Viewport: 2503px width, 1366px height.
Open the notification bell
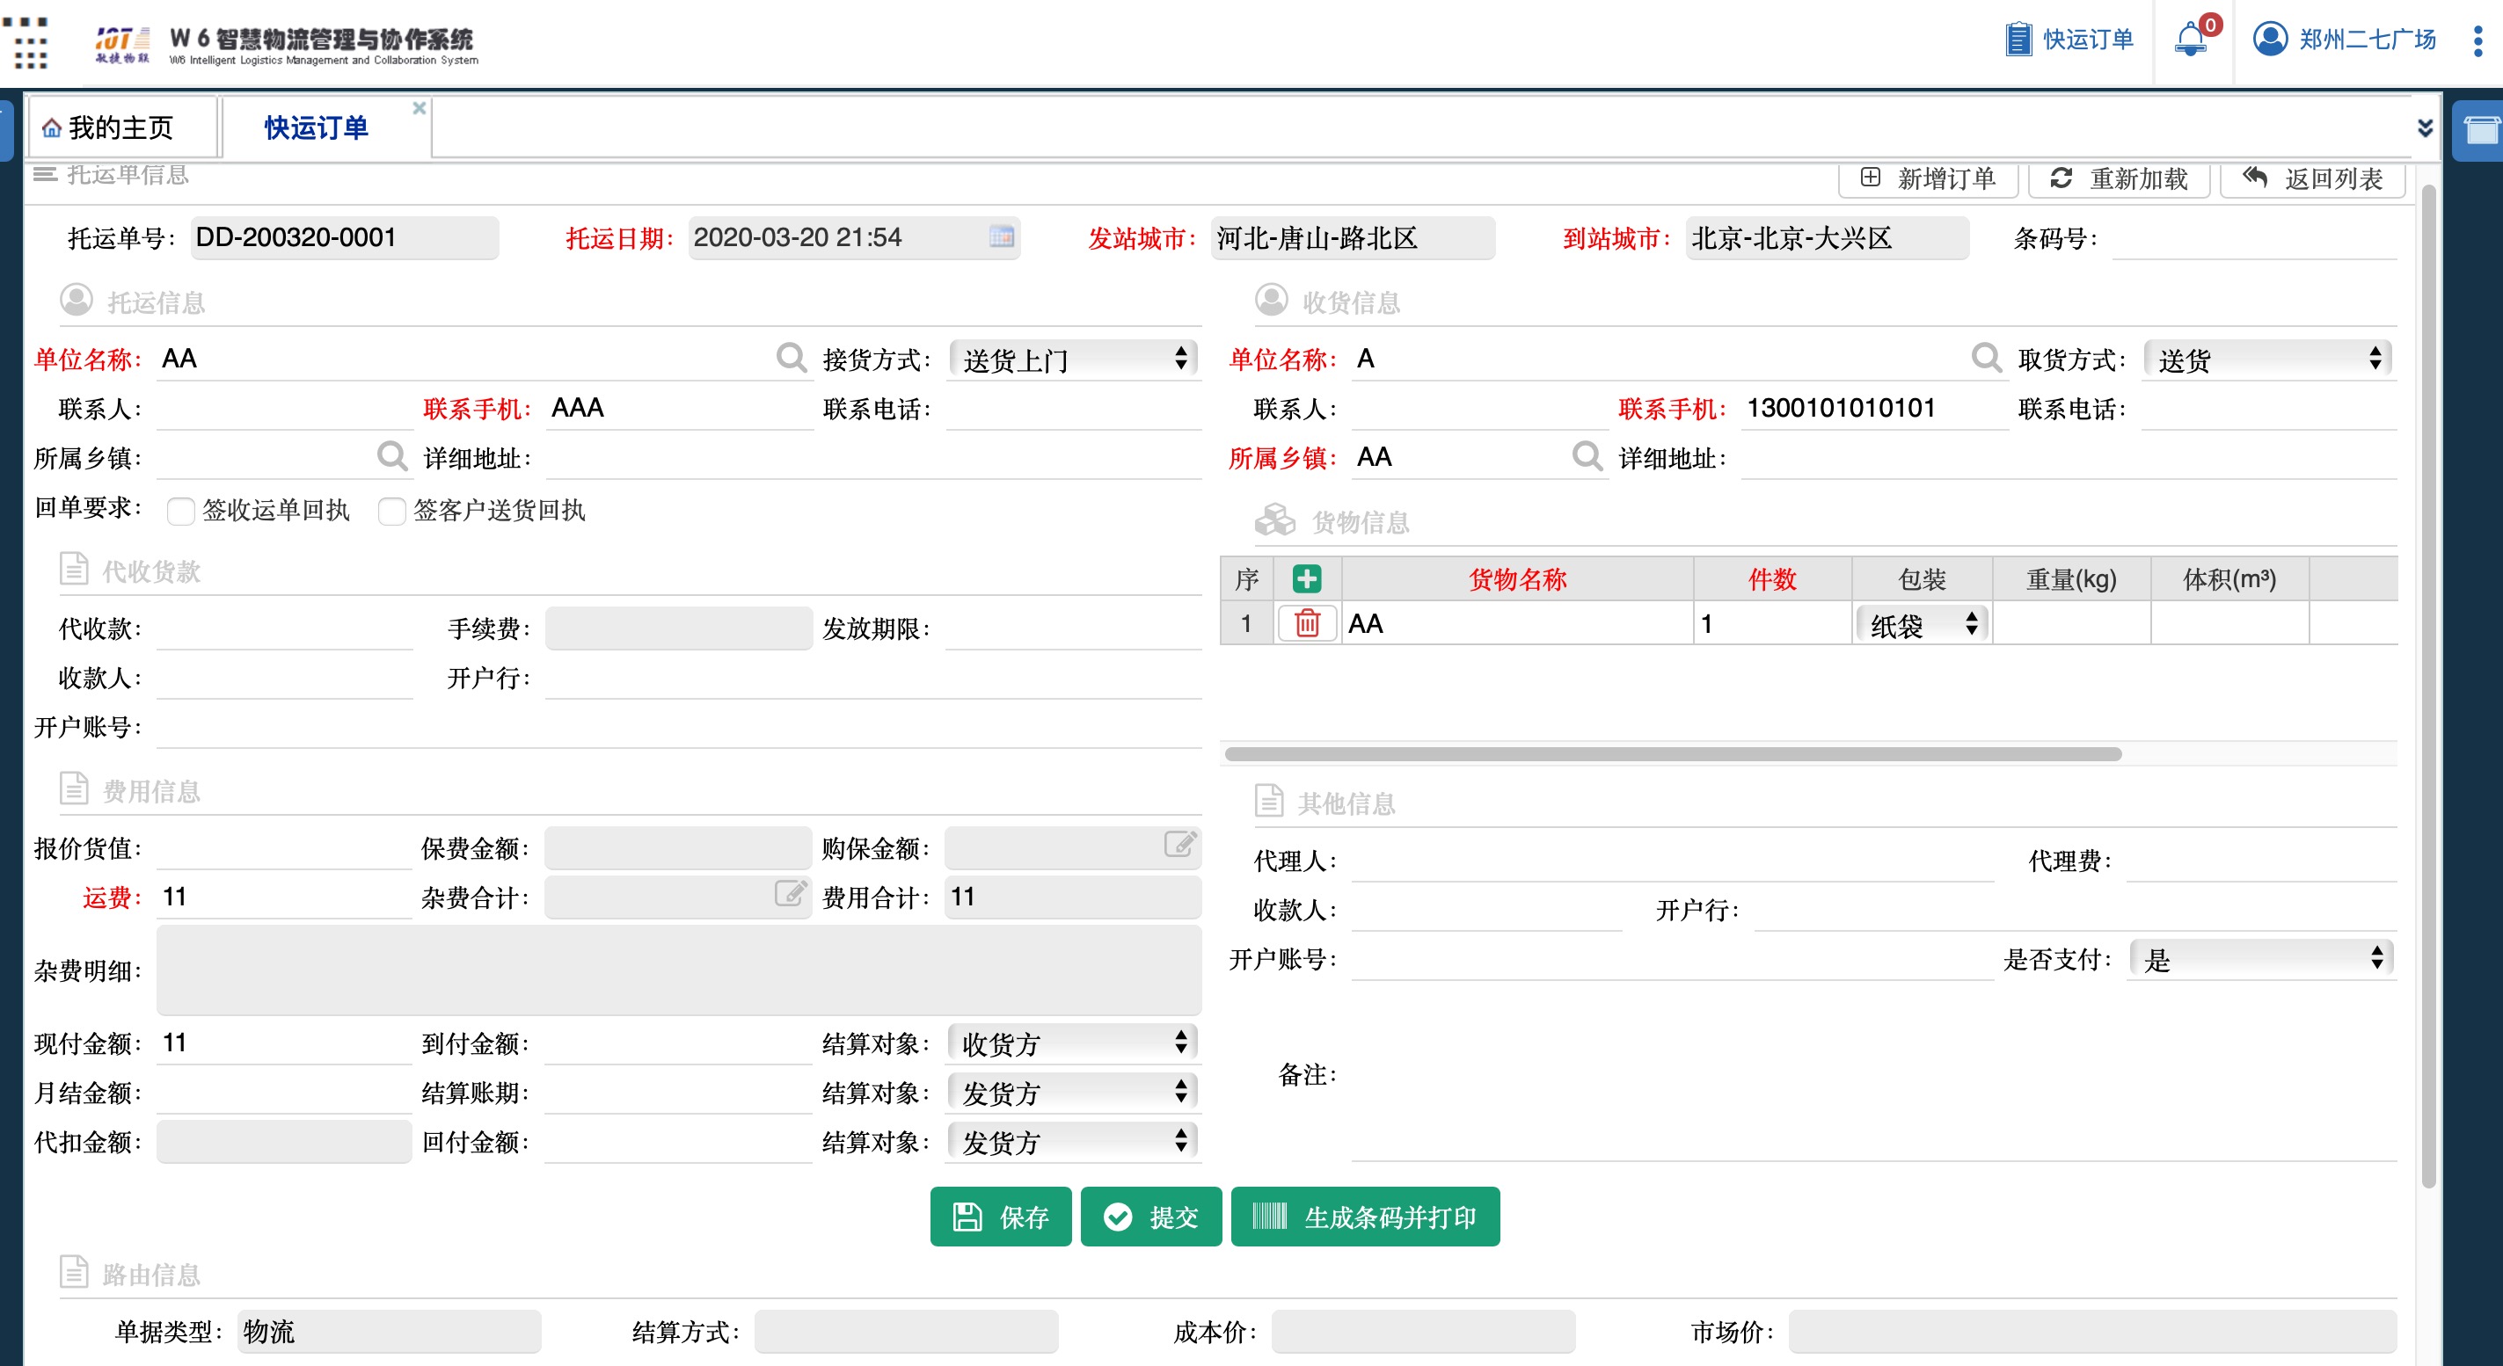[x=2190, y=40]
